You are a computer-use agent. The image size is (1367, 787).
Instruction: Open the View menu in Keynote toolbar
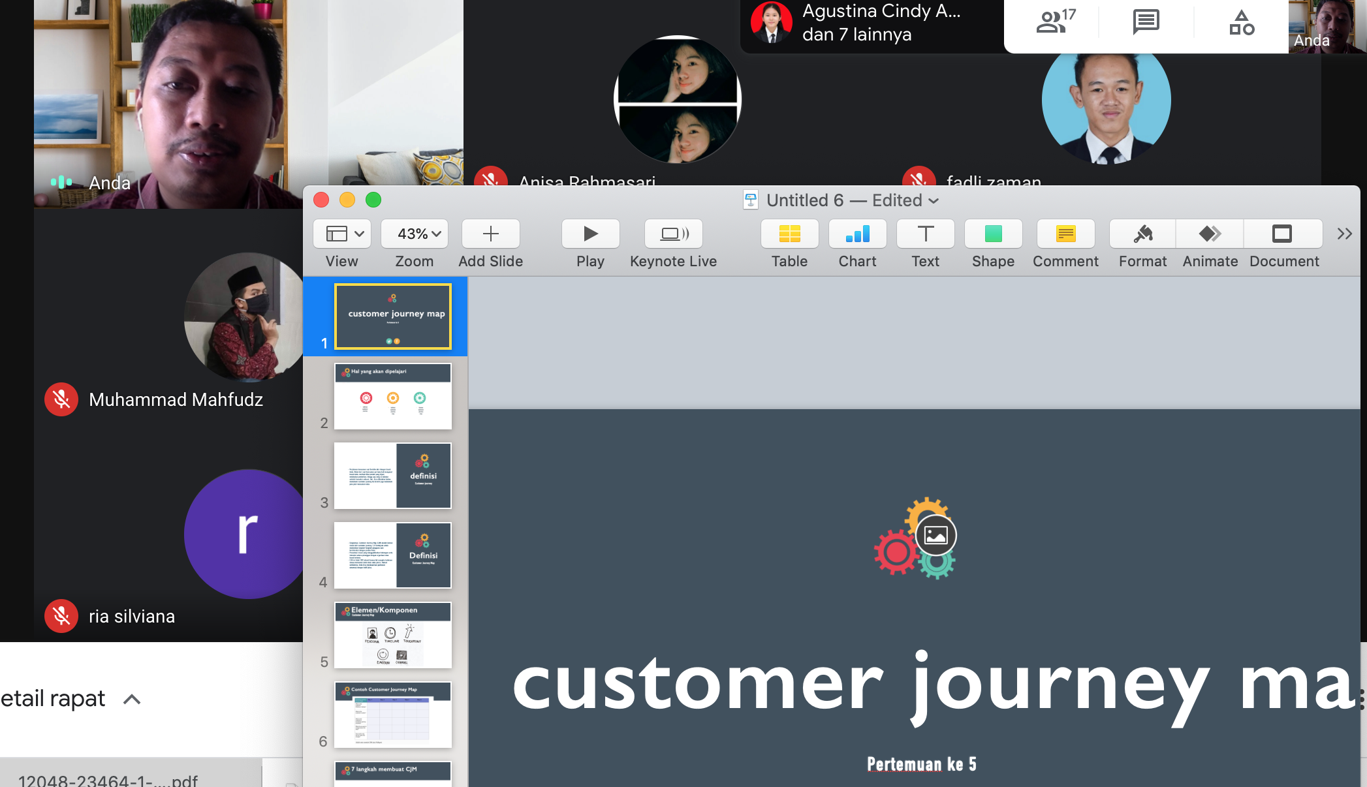[x=342, y=234]
